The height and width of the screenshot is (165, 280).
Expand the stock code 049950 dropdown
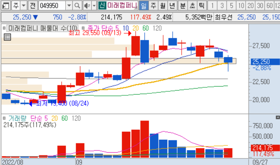[x=69, y=6]
